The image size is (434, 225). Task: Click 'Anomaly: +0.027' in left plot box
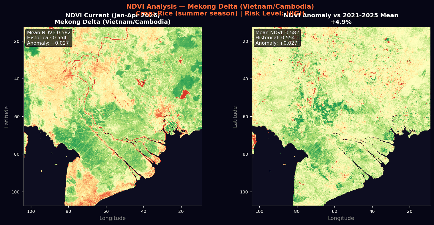[x=48, y=43]
